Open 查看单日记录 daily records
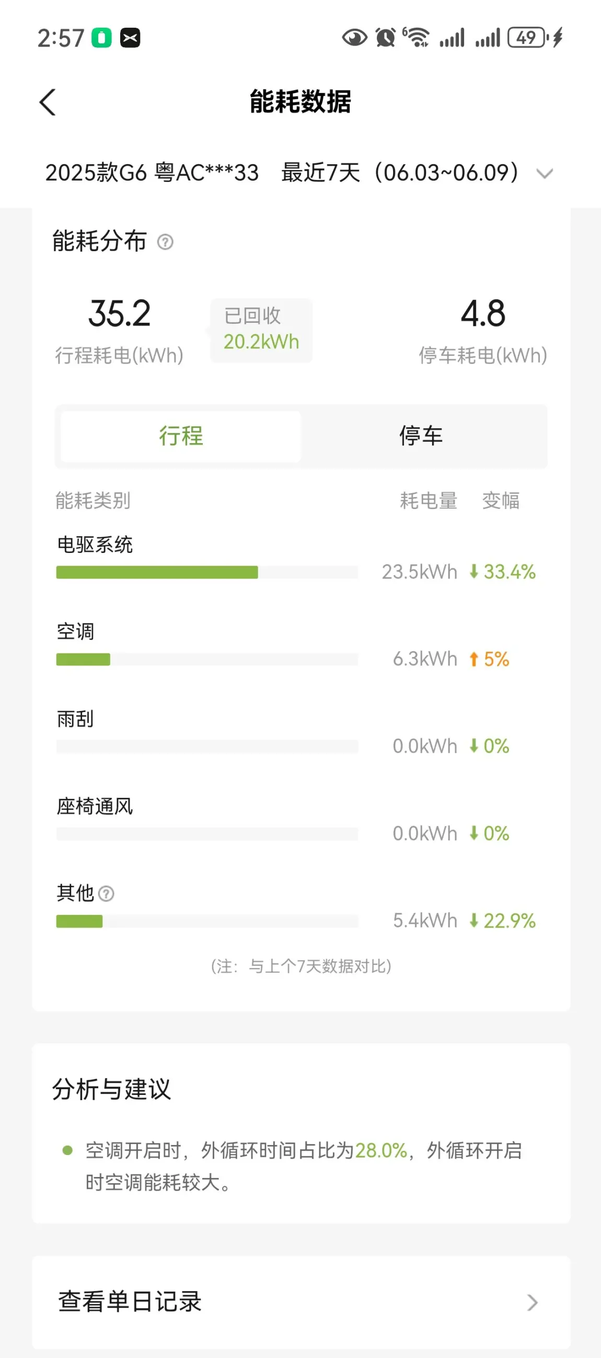Screen dimensions: 601x1358 tap(130, 1302)
